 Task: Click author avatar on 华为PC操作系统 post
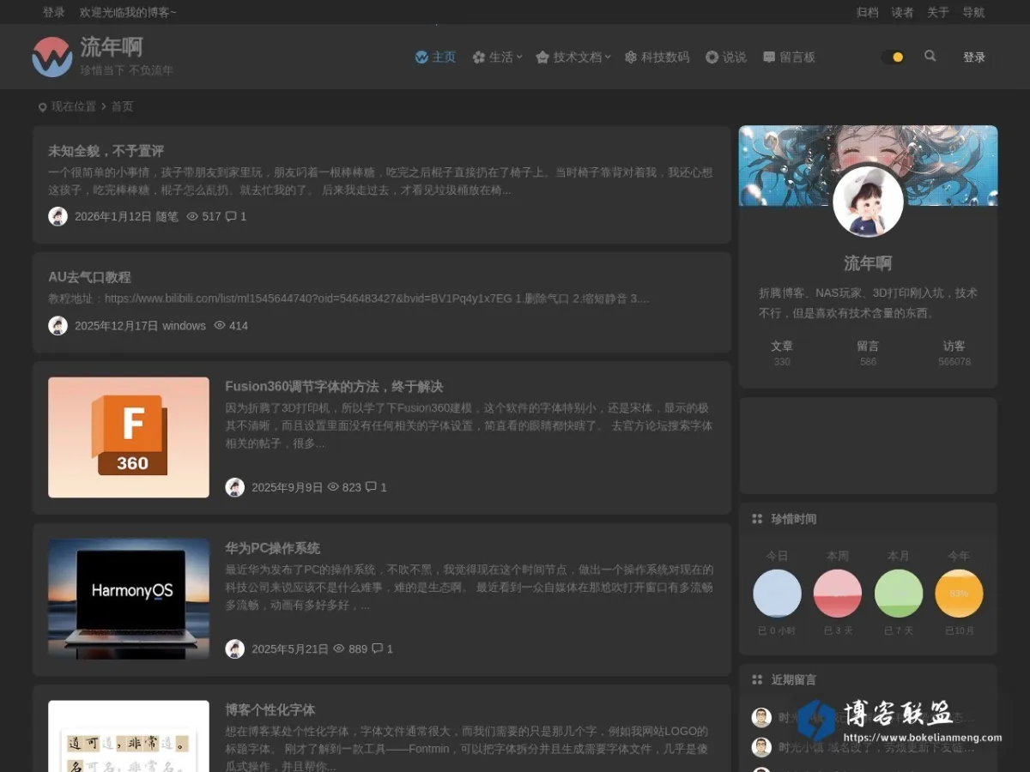[x=235, y=649]
